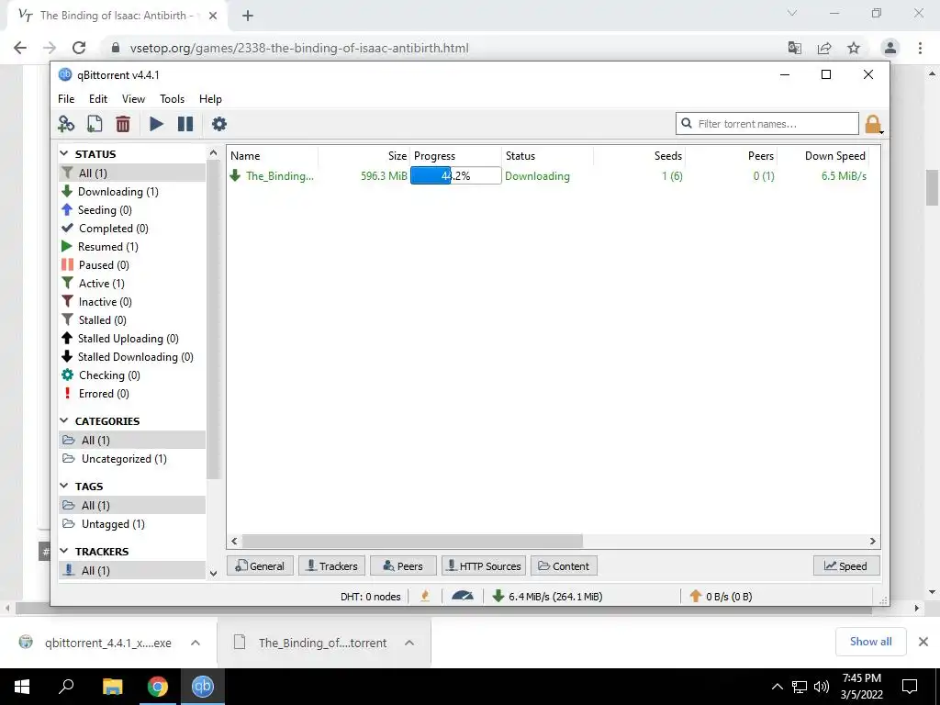
Task: Add torrent file via toolbar icon
Action: [x=95, y=124]
